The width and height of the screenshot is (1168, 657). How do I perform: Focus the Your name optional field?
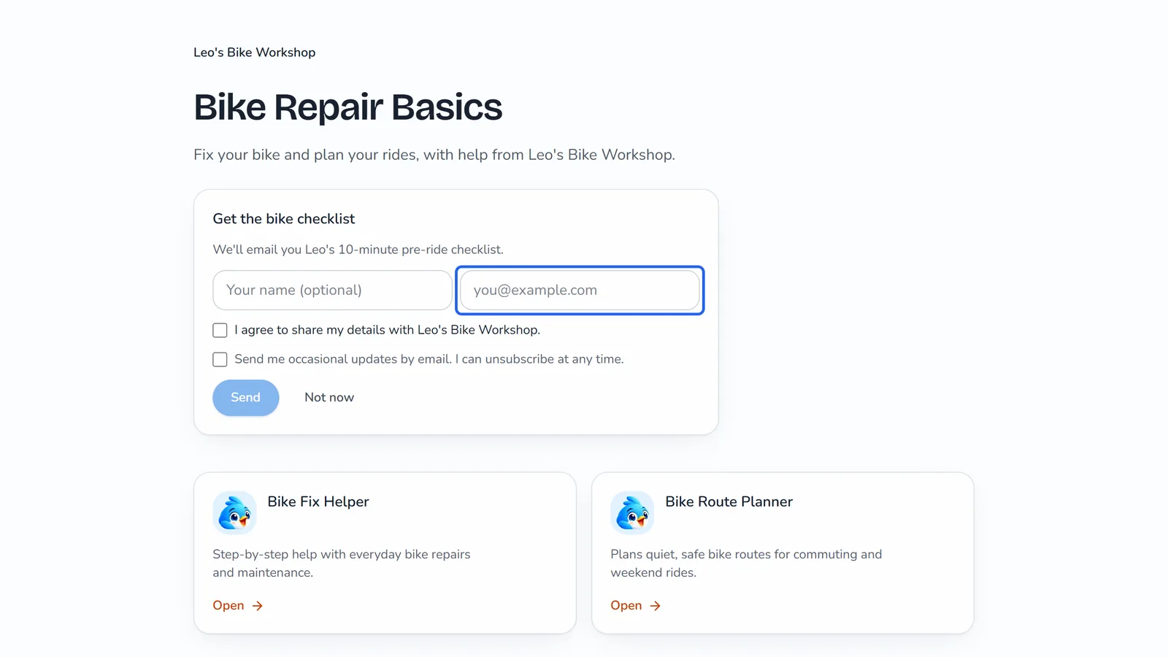pos(332,291)
